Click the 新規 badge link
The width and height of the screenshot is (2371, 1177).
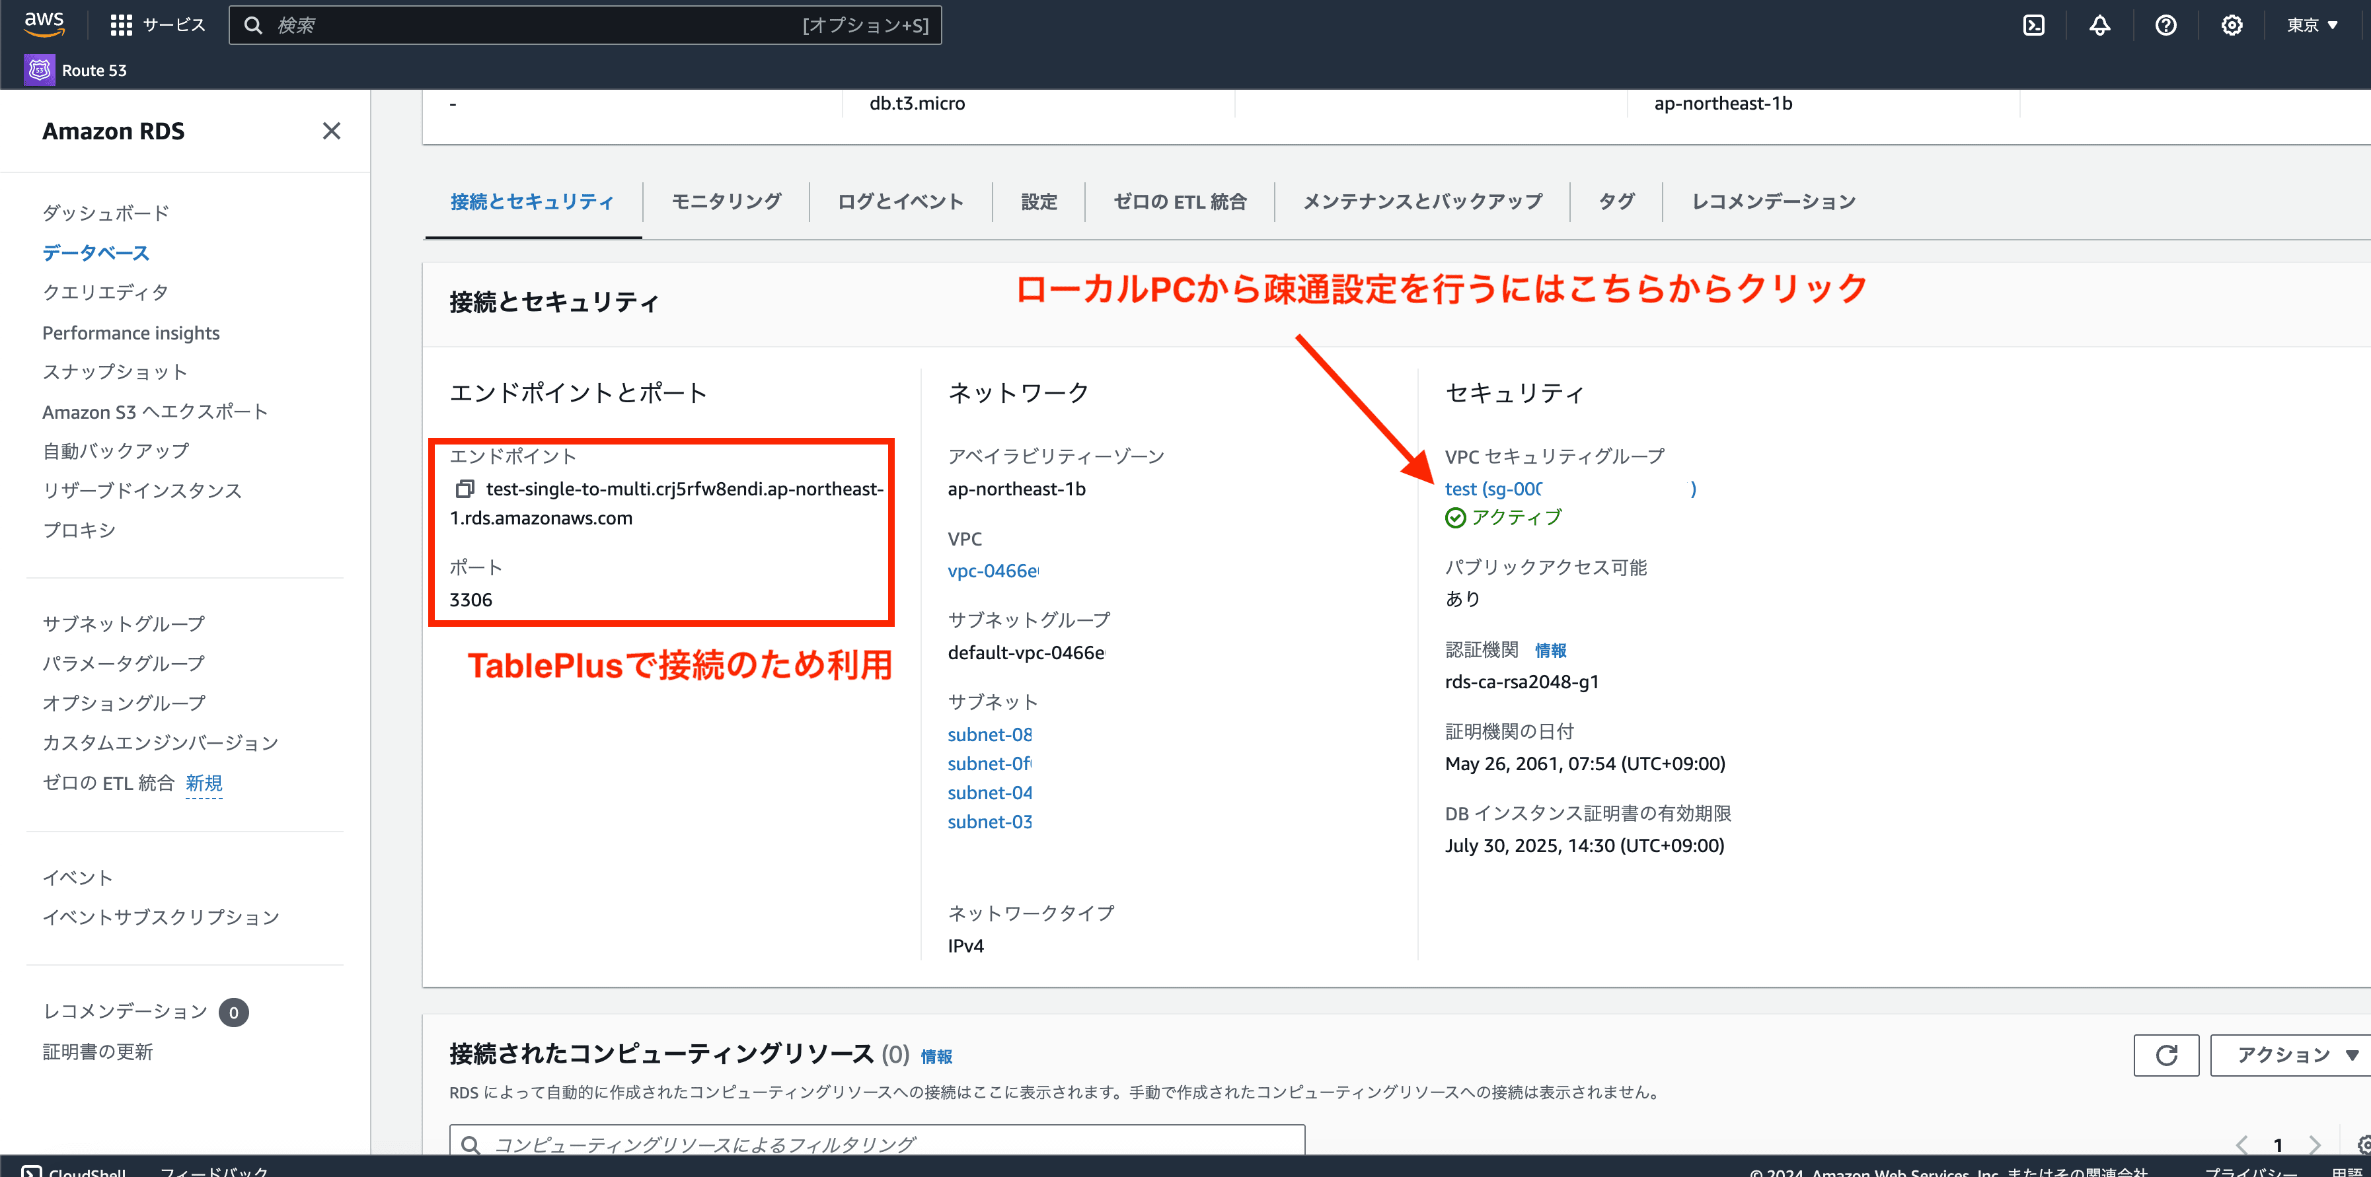(x=204, y=783)
